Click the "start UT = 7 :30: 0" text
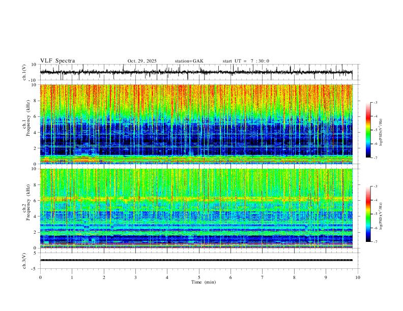Image resolution: width=403 pixels, height=311 pixels. point(246,61)
